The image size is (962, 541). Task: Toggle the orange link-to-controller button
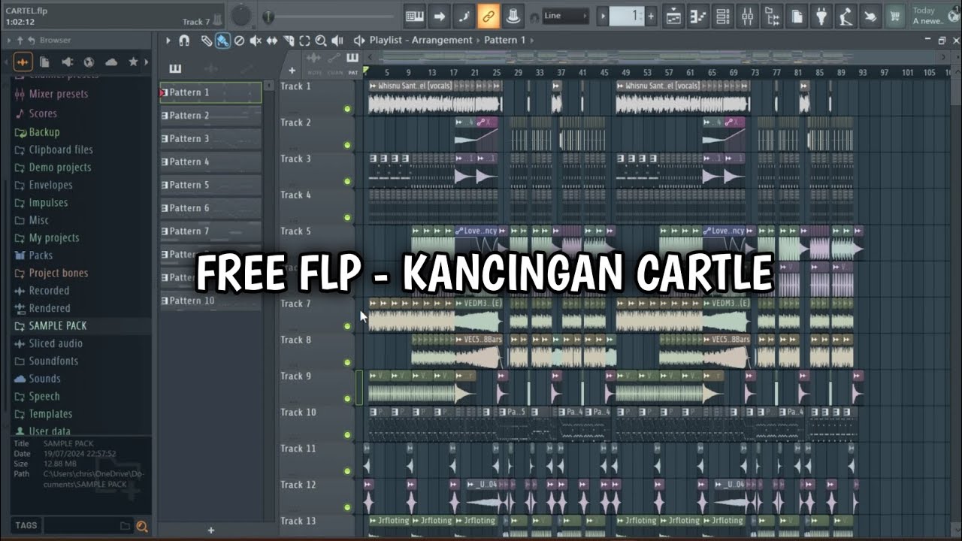(x=489, y=15)
